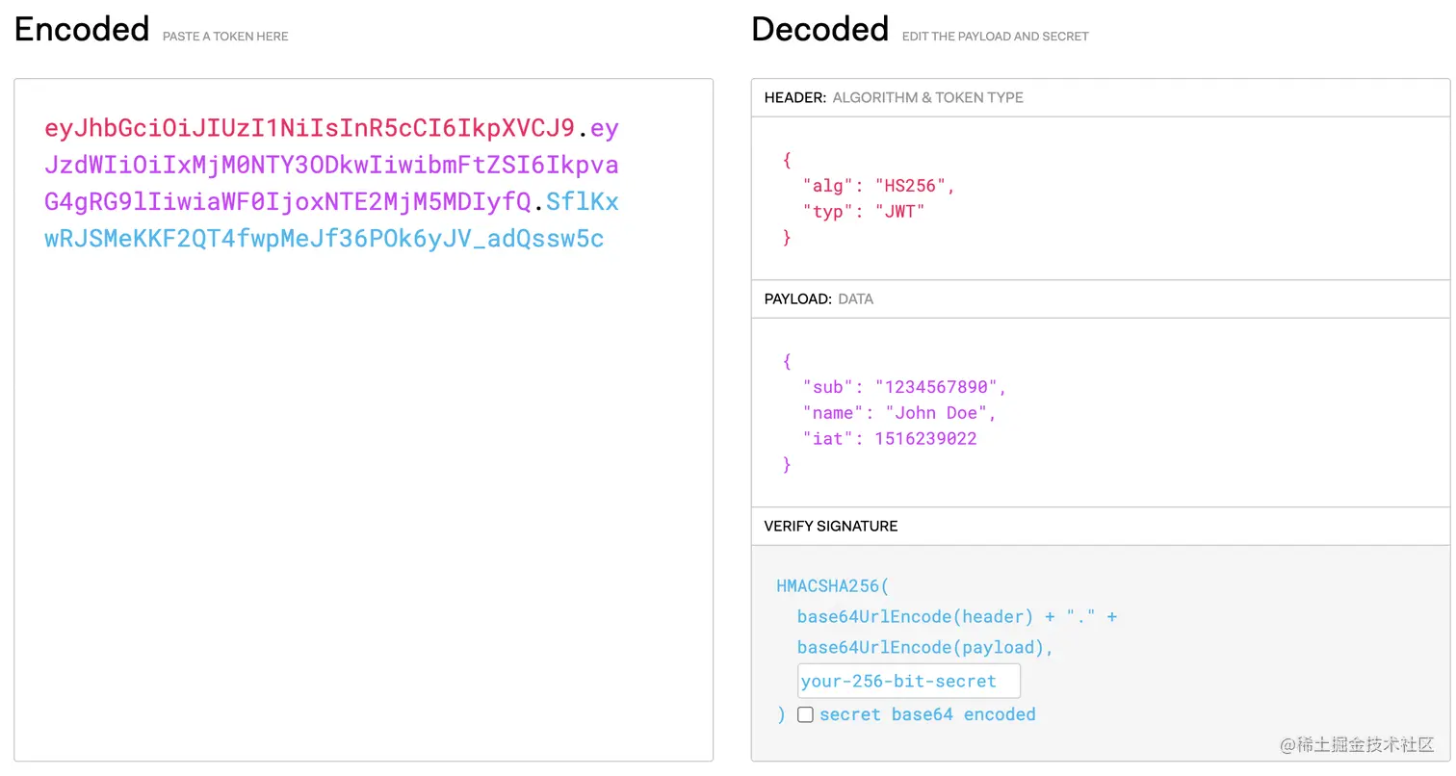Select the HEADER section label

pyautogui.click(x=794, y=97)
